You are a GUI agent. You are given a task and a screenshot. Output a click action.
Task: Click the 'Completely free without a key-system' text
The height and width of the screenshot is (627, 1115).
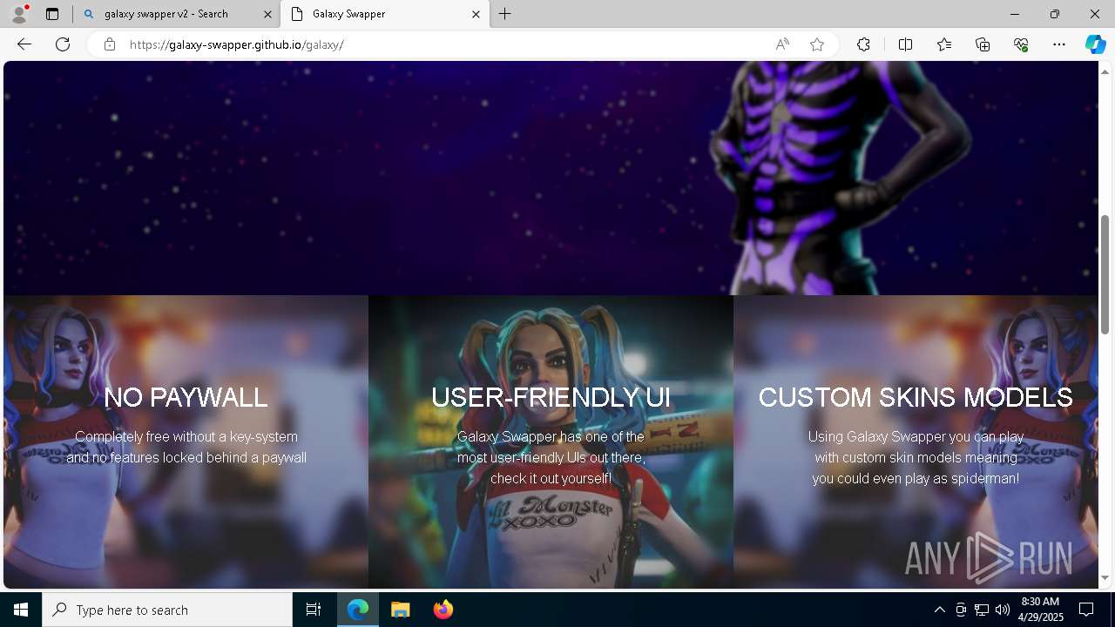click(186, 436)
